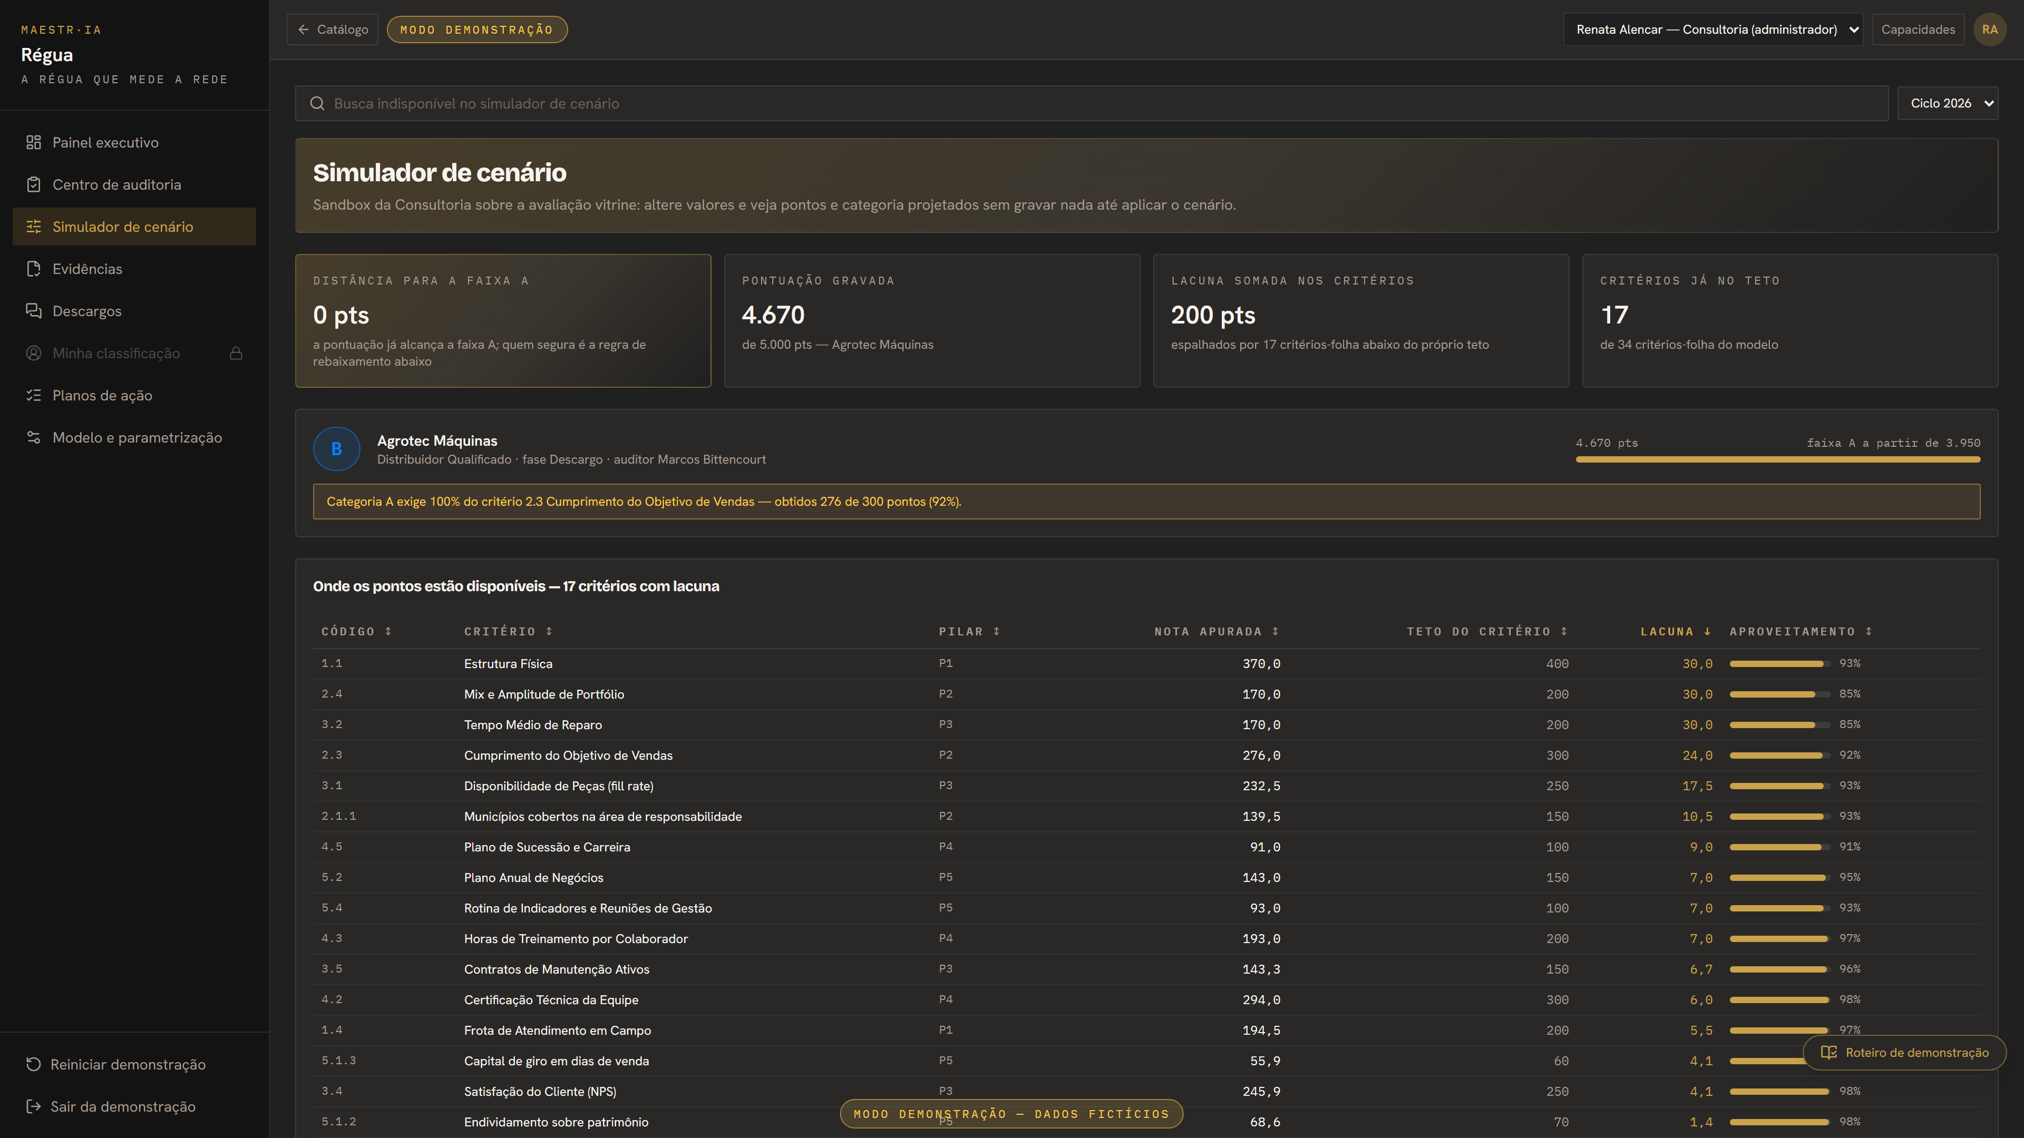Click the Planos de ação checklist icon
Screen dimensions: 2024x1138
click(x=33, y=395)
